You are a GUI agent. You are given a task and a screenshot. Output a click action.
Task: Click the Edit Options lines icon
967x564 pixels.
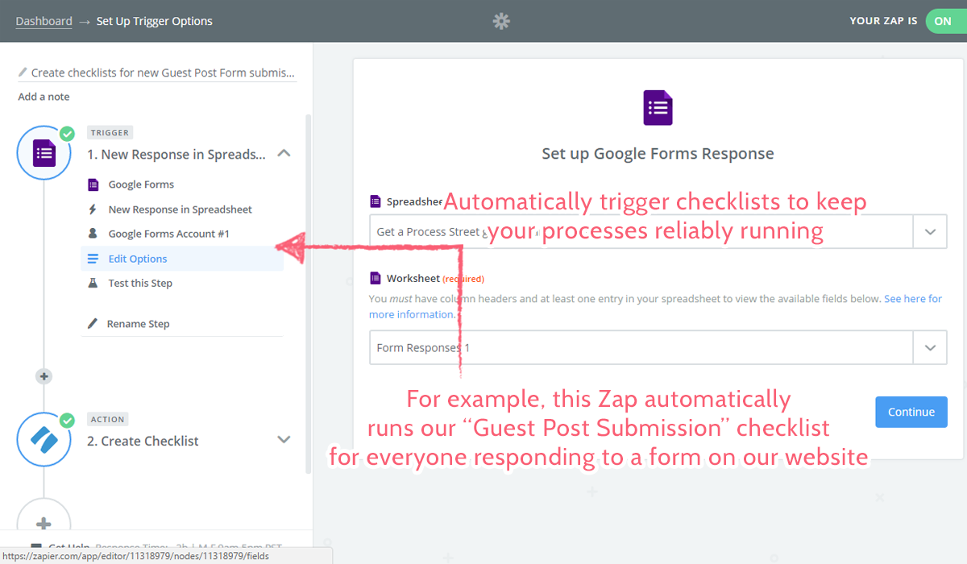(93, 259)
